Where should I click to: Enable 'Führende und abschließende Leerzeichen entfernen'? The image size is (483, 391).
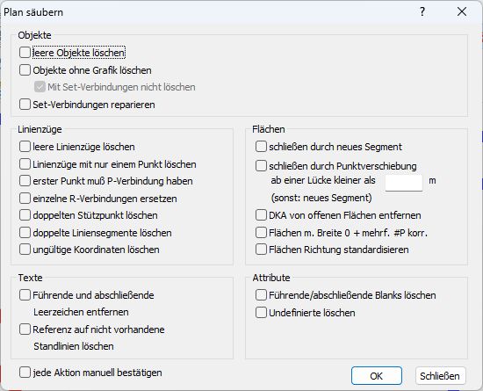[25, 295]
